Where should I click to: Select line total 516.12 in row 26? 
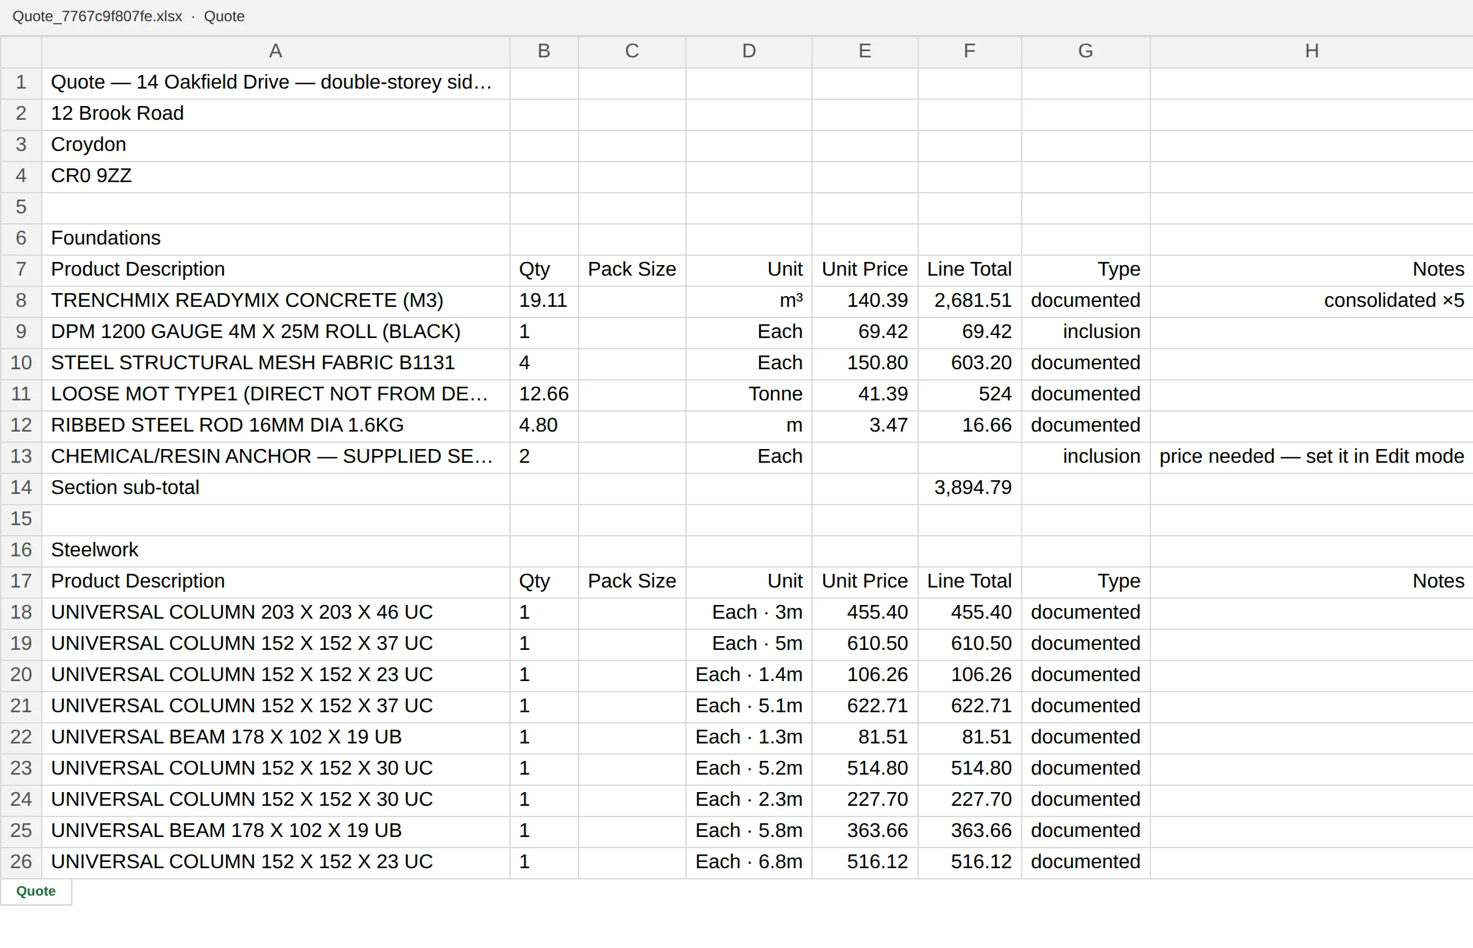pos(969,862)
